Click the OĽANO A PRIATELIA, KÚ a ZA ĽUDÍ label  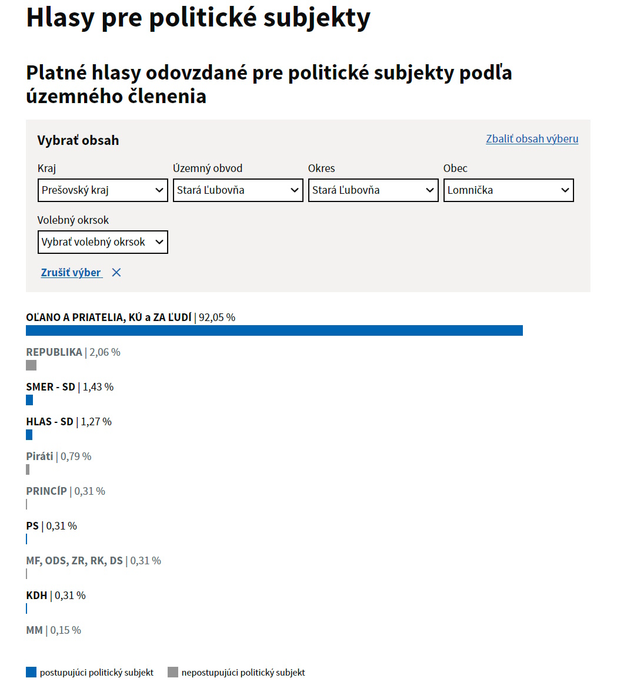[109, 317]
